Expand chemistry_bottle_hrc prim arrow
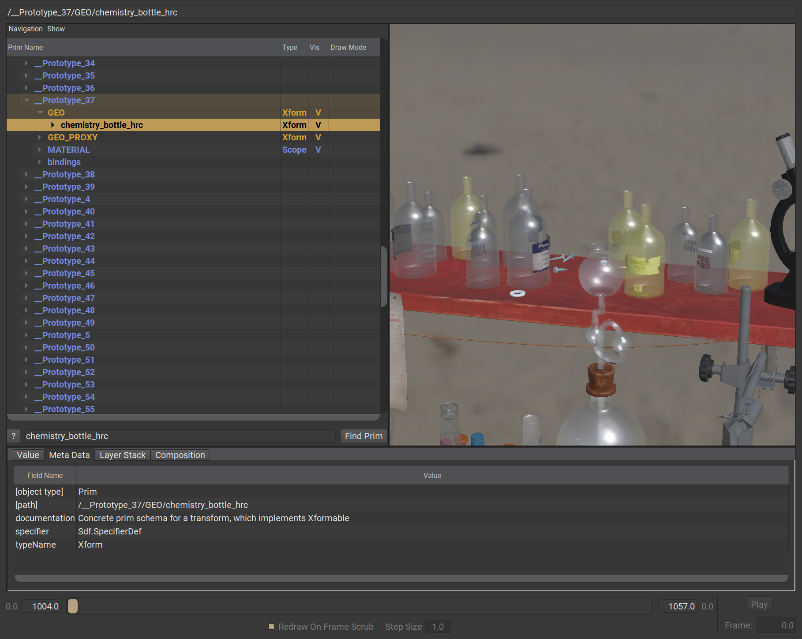802x639 pixels. pyautogui.click(x=53, y=125)
